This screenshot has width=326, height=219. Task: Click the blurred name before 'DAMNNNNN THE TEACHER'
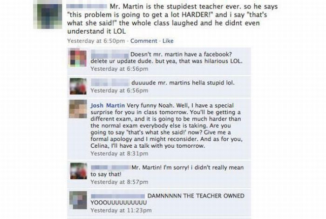click(118, 196)
